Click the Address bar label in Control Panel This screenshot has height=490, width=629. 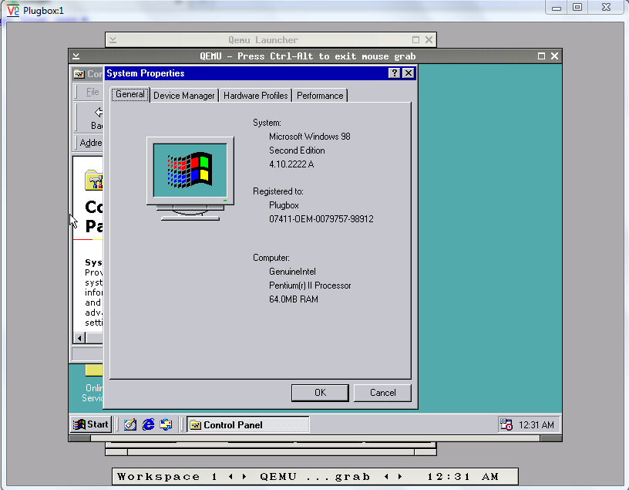(91, 143)
